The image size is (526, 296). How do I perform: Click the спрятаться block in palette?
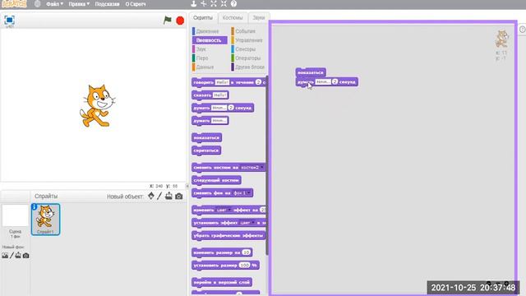coord(206,150)
